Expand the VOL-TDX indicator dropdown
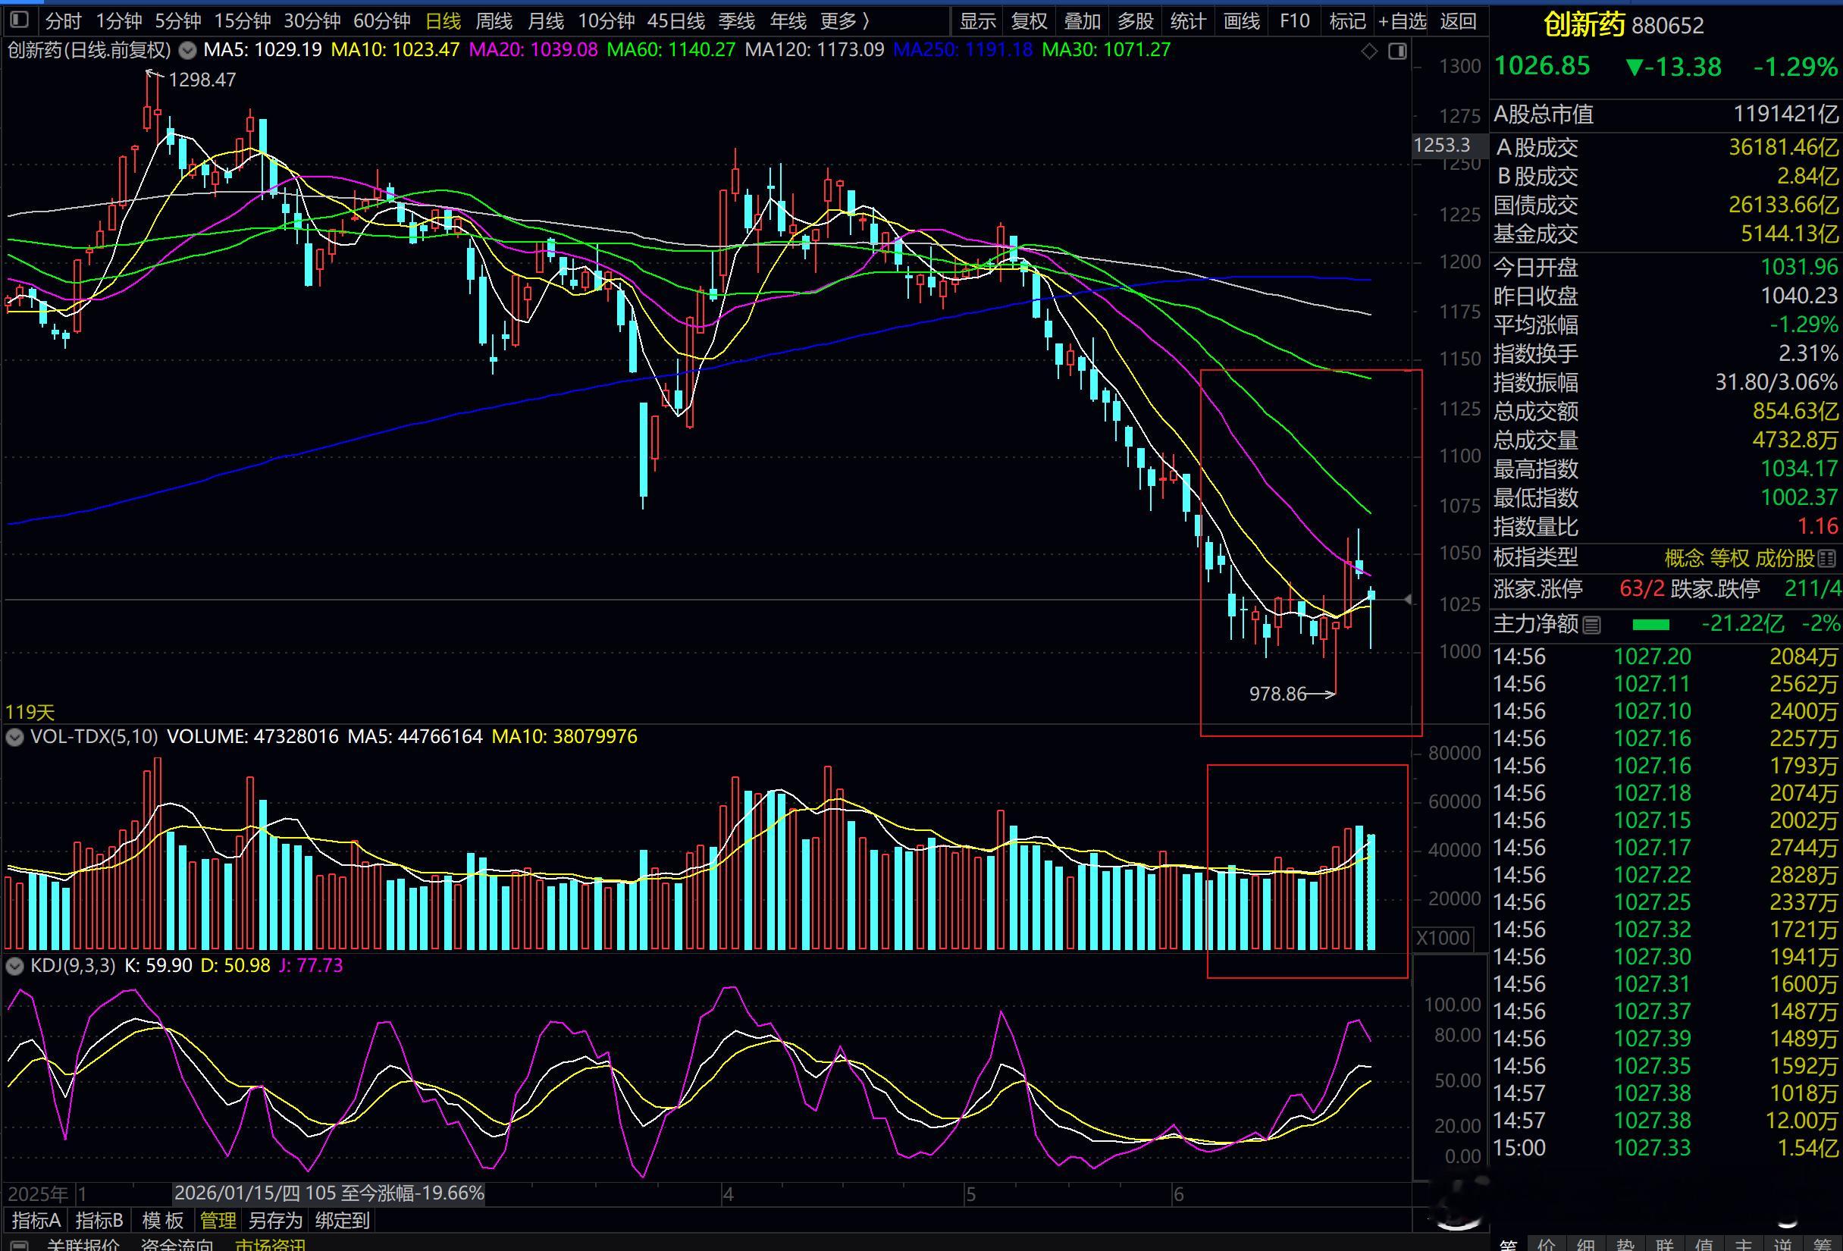The width and height of the screenshot is (1843, 1251). click(x=14, y=737)
